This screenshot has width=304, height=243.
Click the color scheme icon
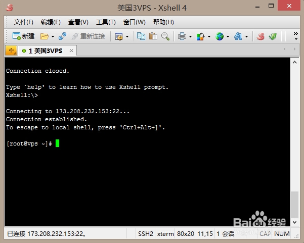pos(200,36)
